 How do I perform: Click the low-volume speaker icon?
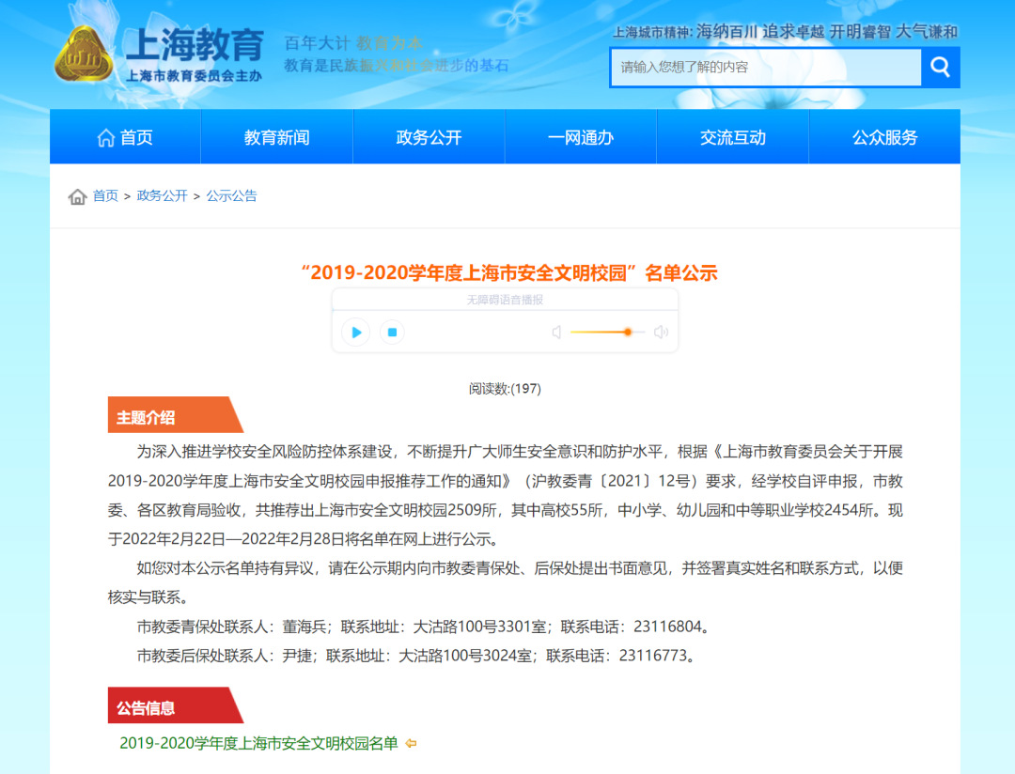pos(556,332)
